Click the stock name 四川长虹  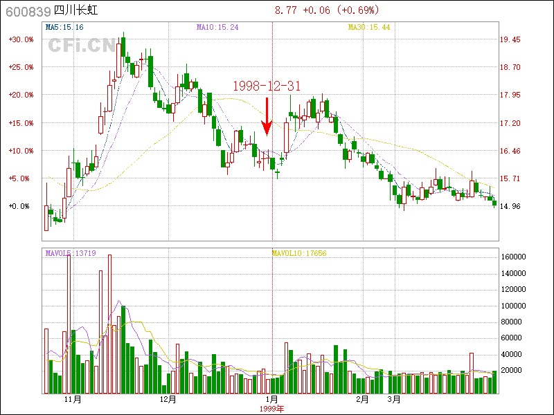tap(75, 10)
